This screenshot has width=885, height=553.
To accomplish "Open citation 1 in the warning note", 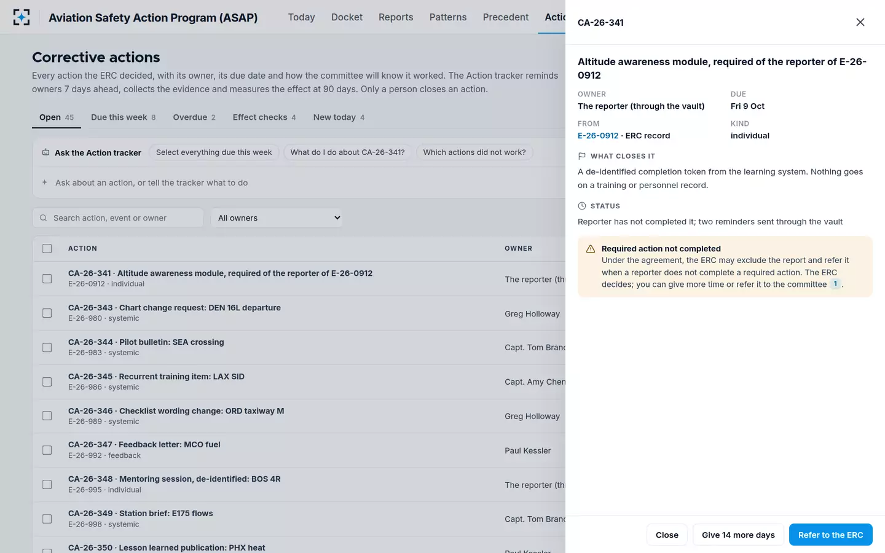I will 835,284.
